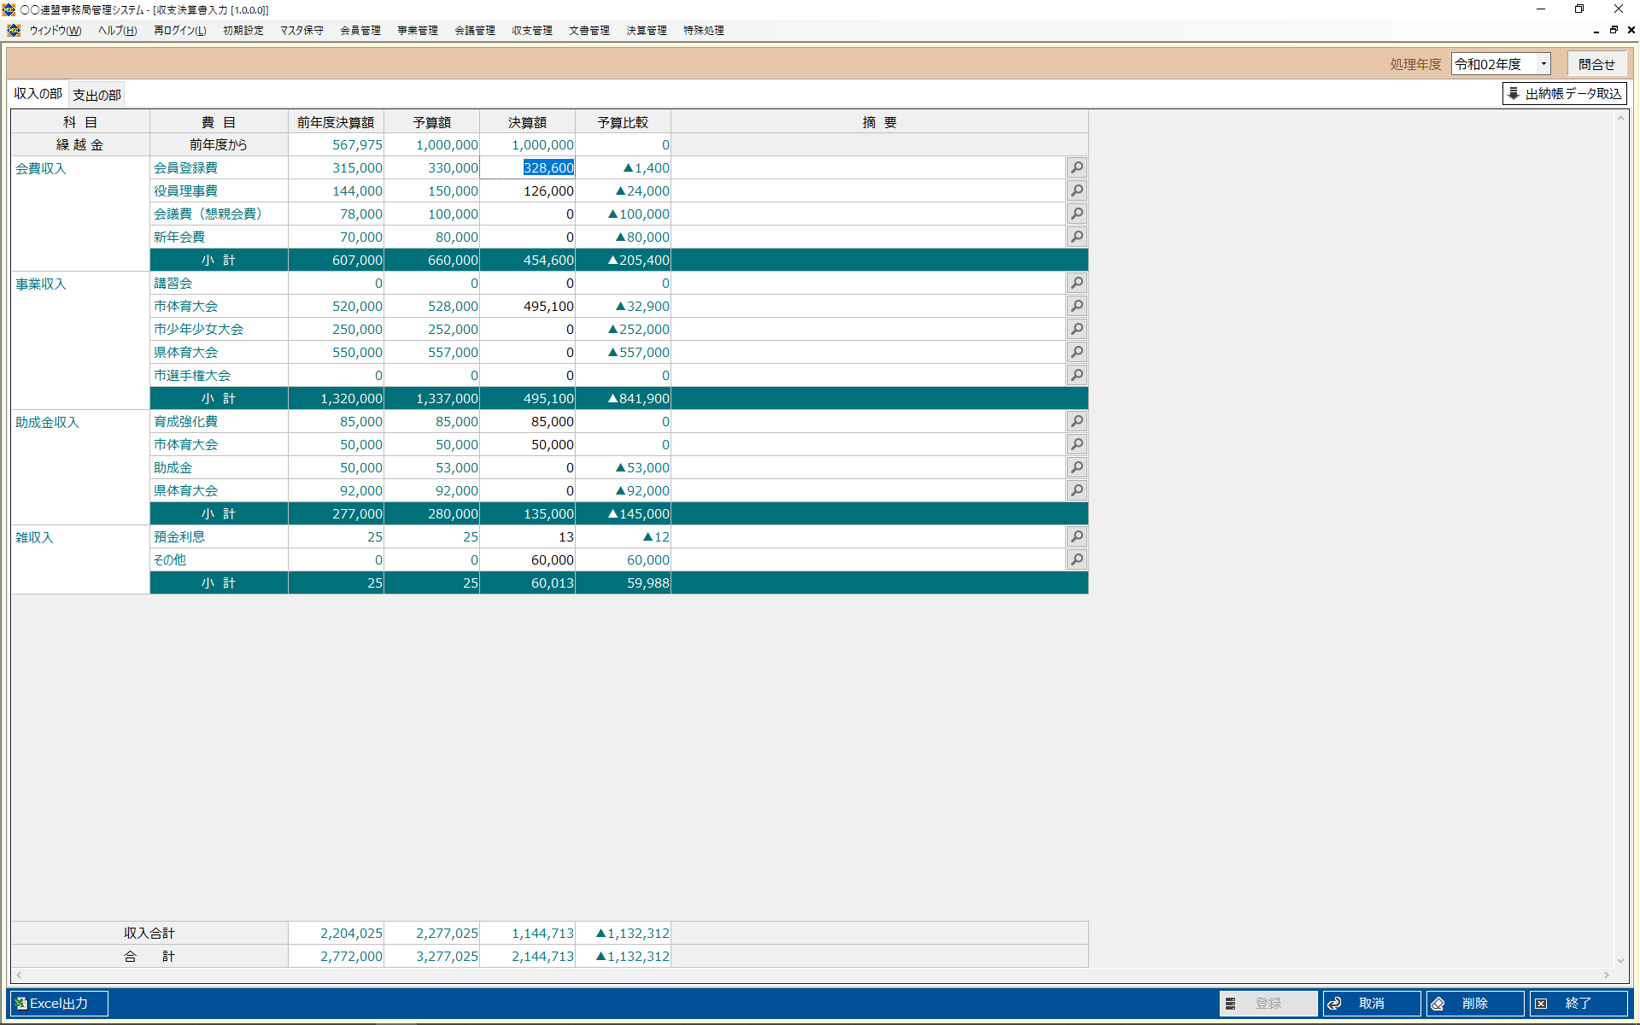The width and height of the screenshot is (1640, 1025).
Task: Open lookup icon for 市体育大会 under 事業収入
Action: 1076,306
